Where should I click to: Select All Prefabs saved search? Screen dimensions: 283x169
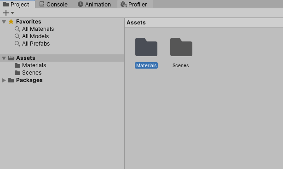[x=36, y=44]
